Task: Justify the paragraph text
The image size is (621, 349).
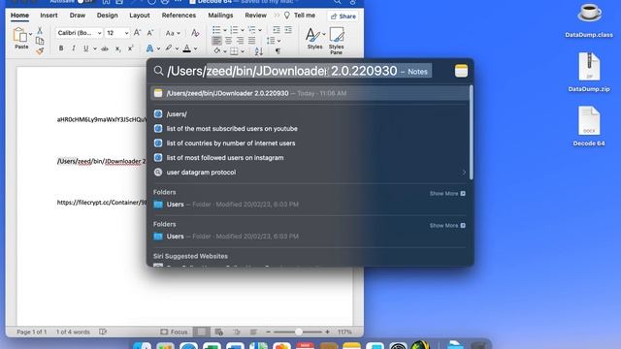Action: [251, 41]
